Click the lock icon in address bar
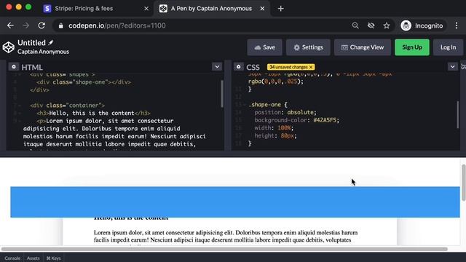This screenshot has height=262, width=466. [60, 25]
